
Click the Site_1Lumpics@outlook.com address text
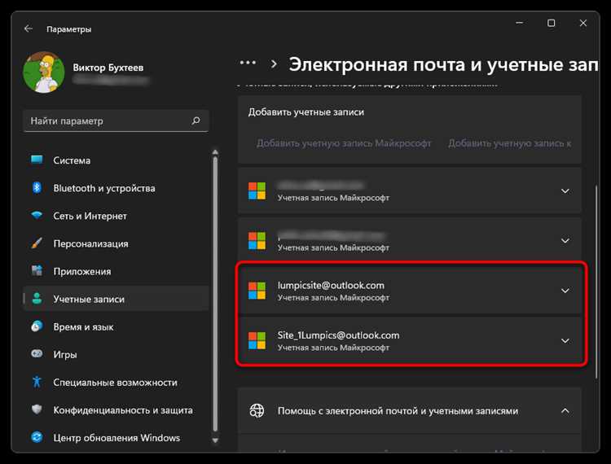pos(338,335)
